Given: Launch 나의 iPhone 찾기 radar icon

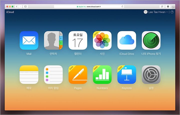Looking at the screenshot, I should point(151,40).
